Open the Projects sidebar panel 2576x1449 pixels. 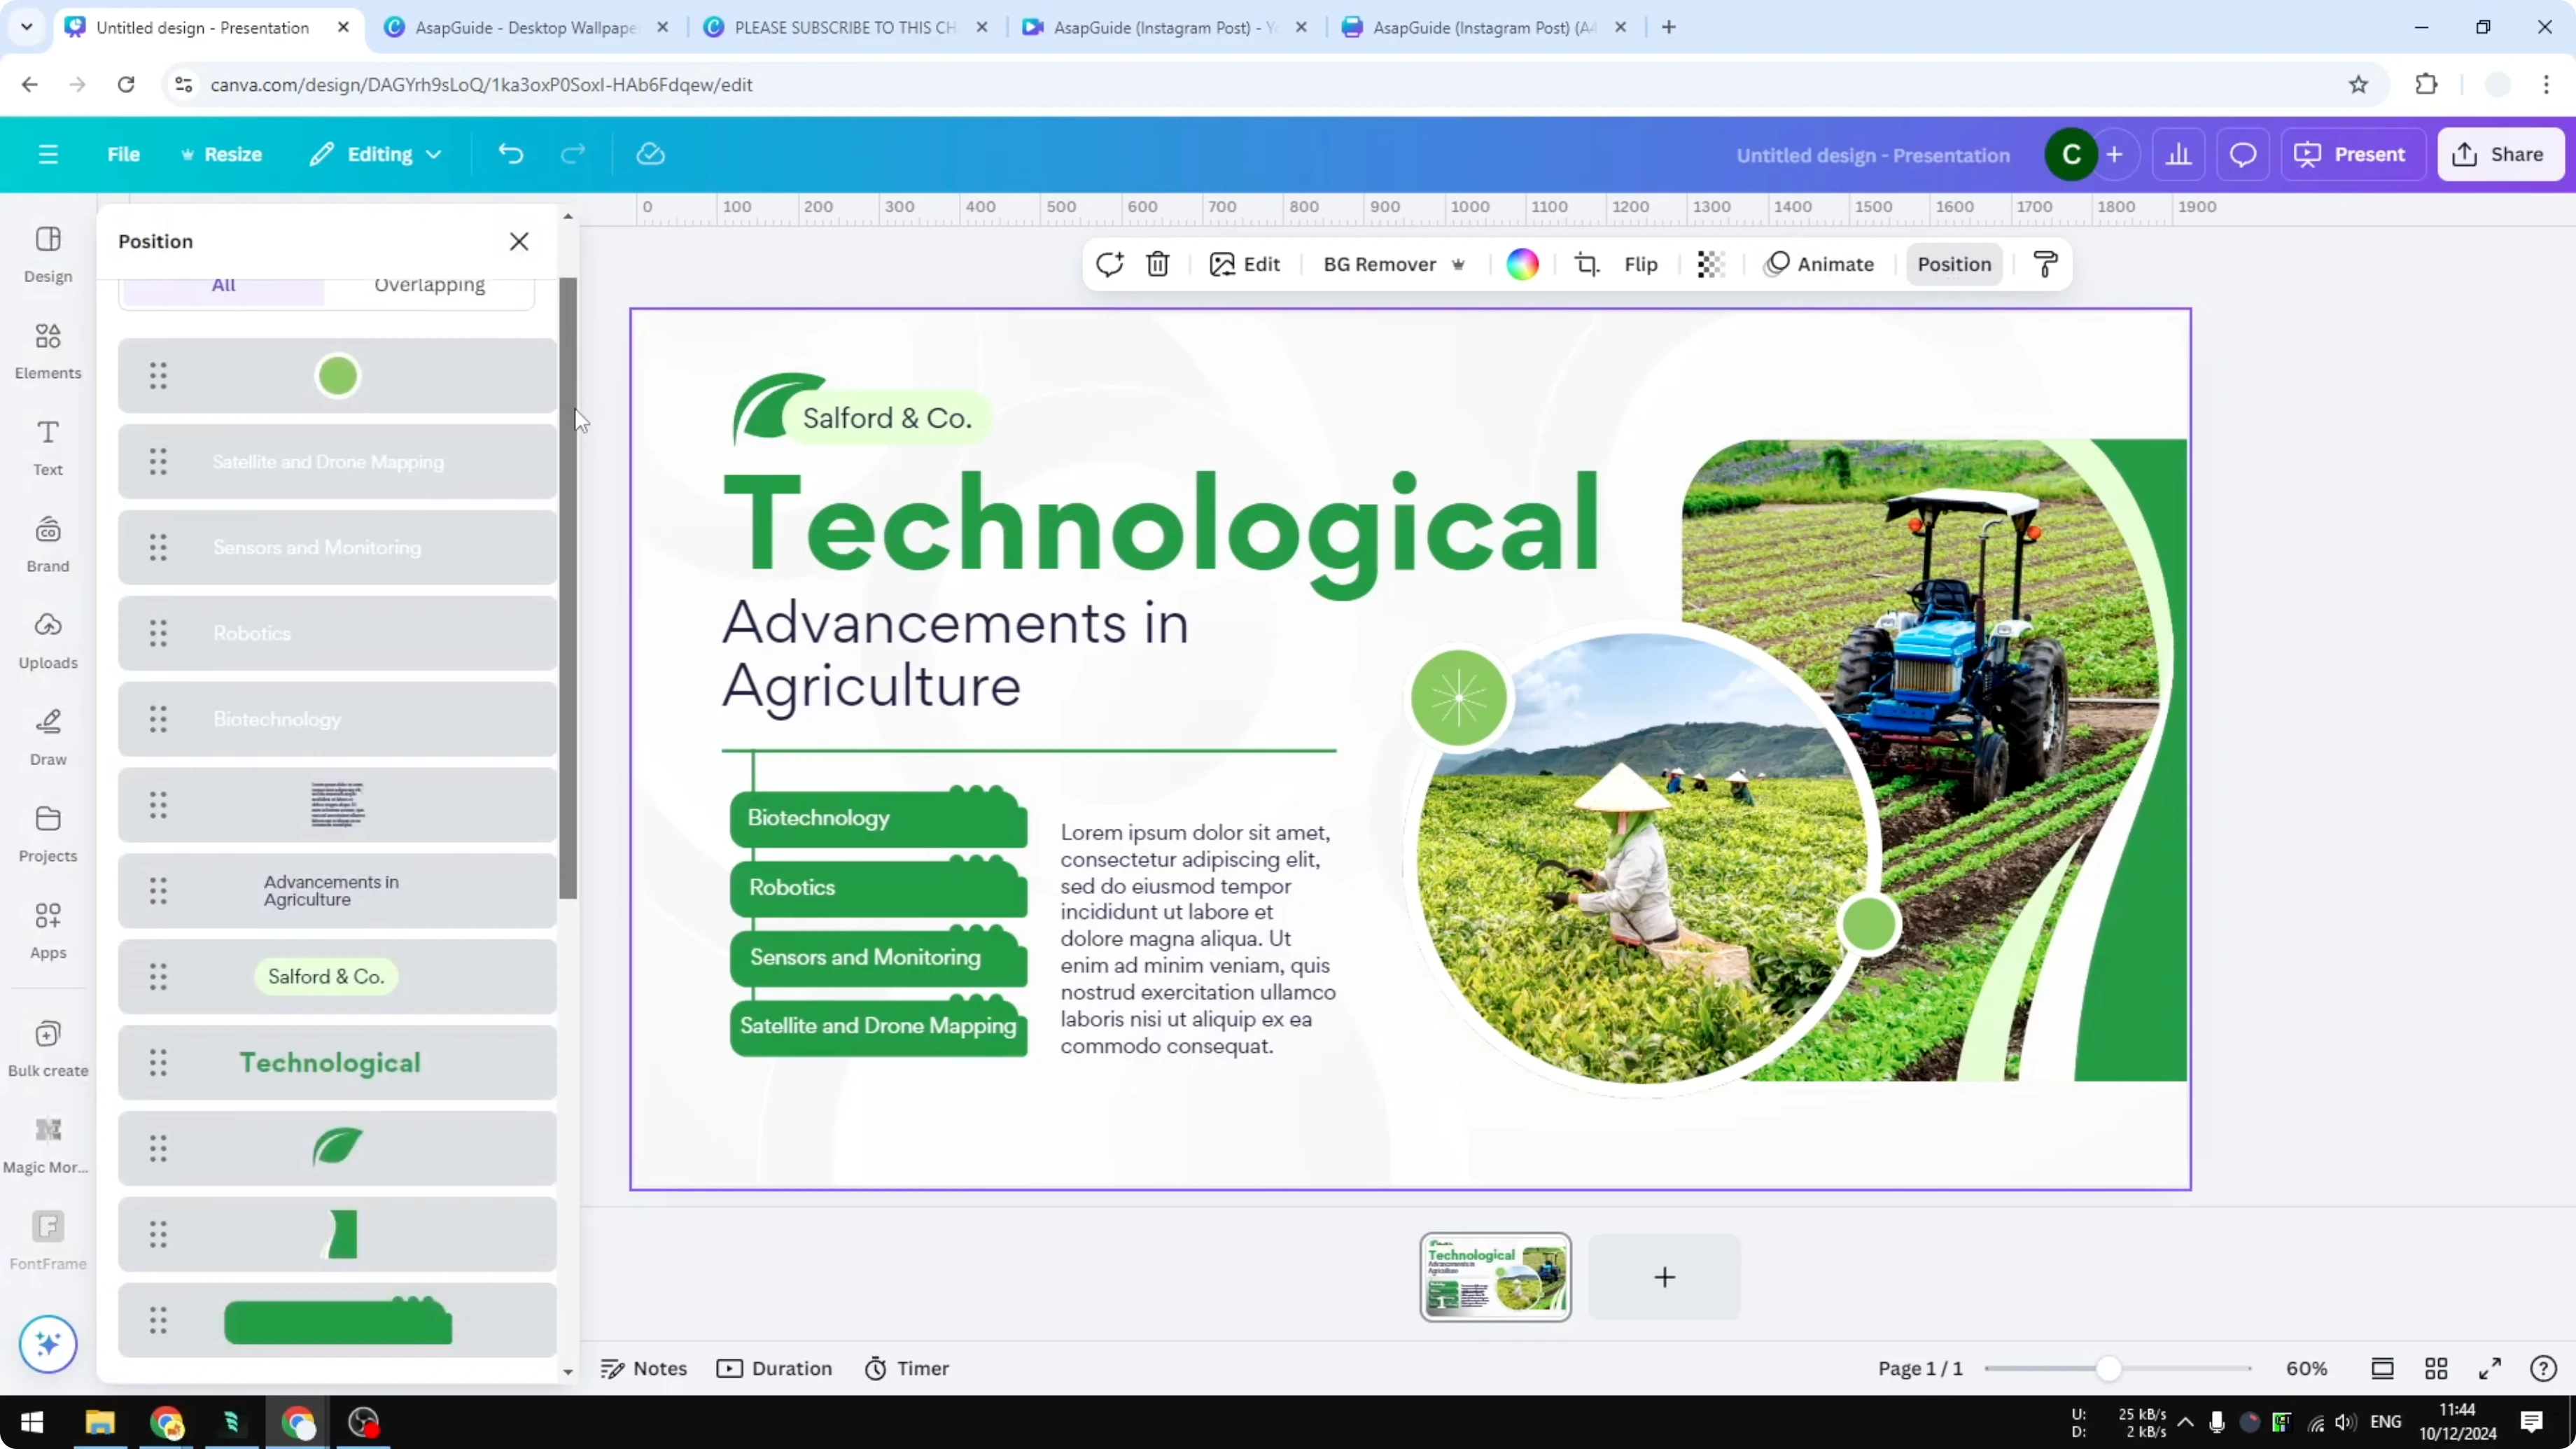point(48,834)
